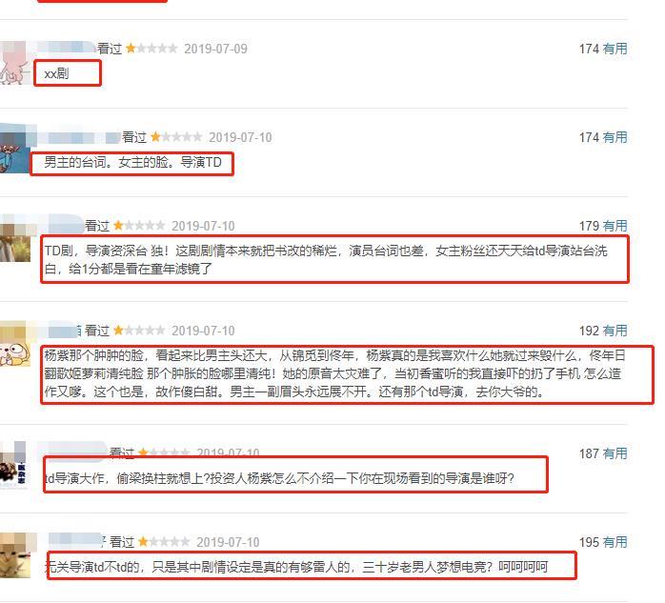
Task: Click the star rating of the 2019-07-09 review
Action: tap(151, 49)
